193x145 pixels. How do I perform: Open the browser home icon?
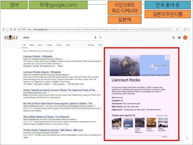click(15, 29)
